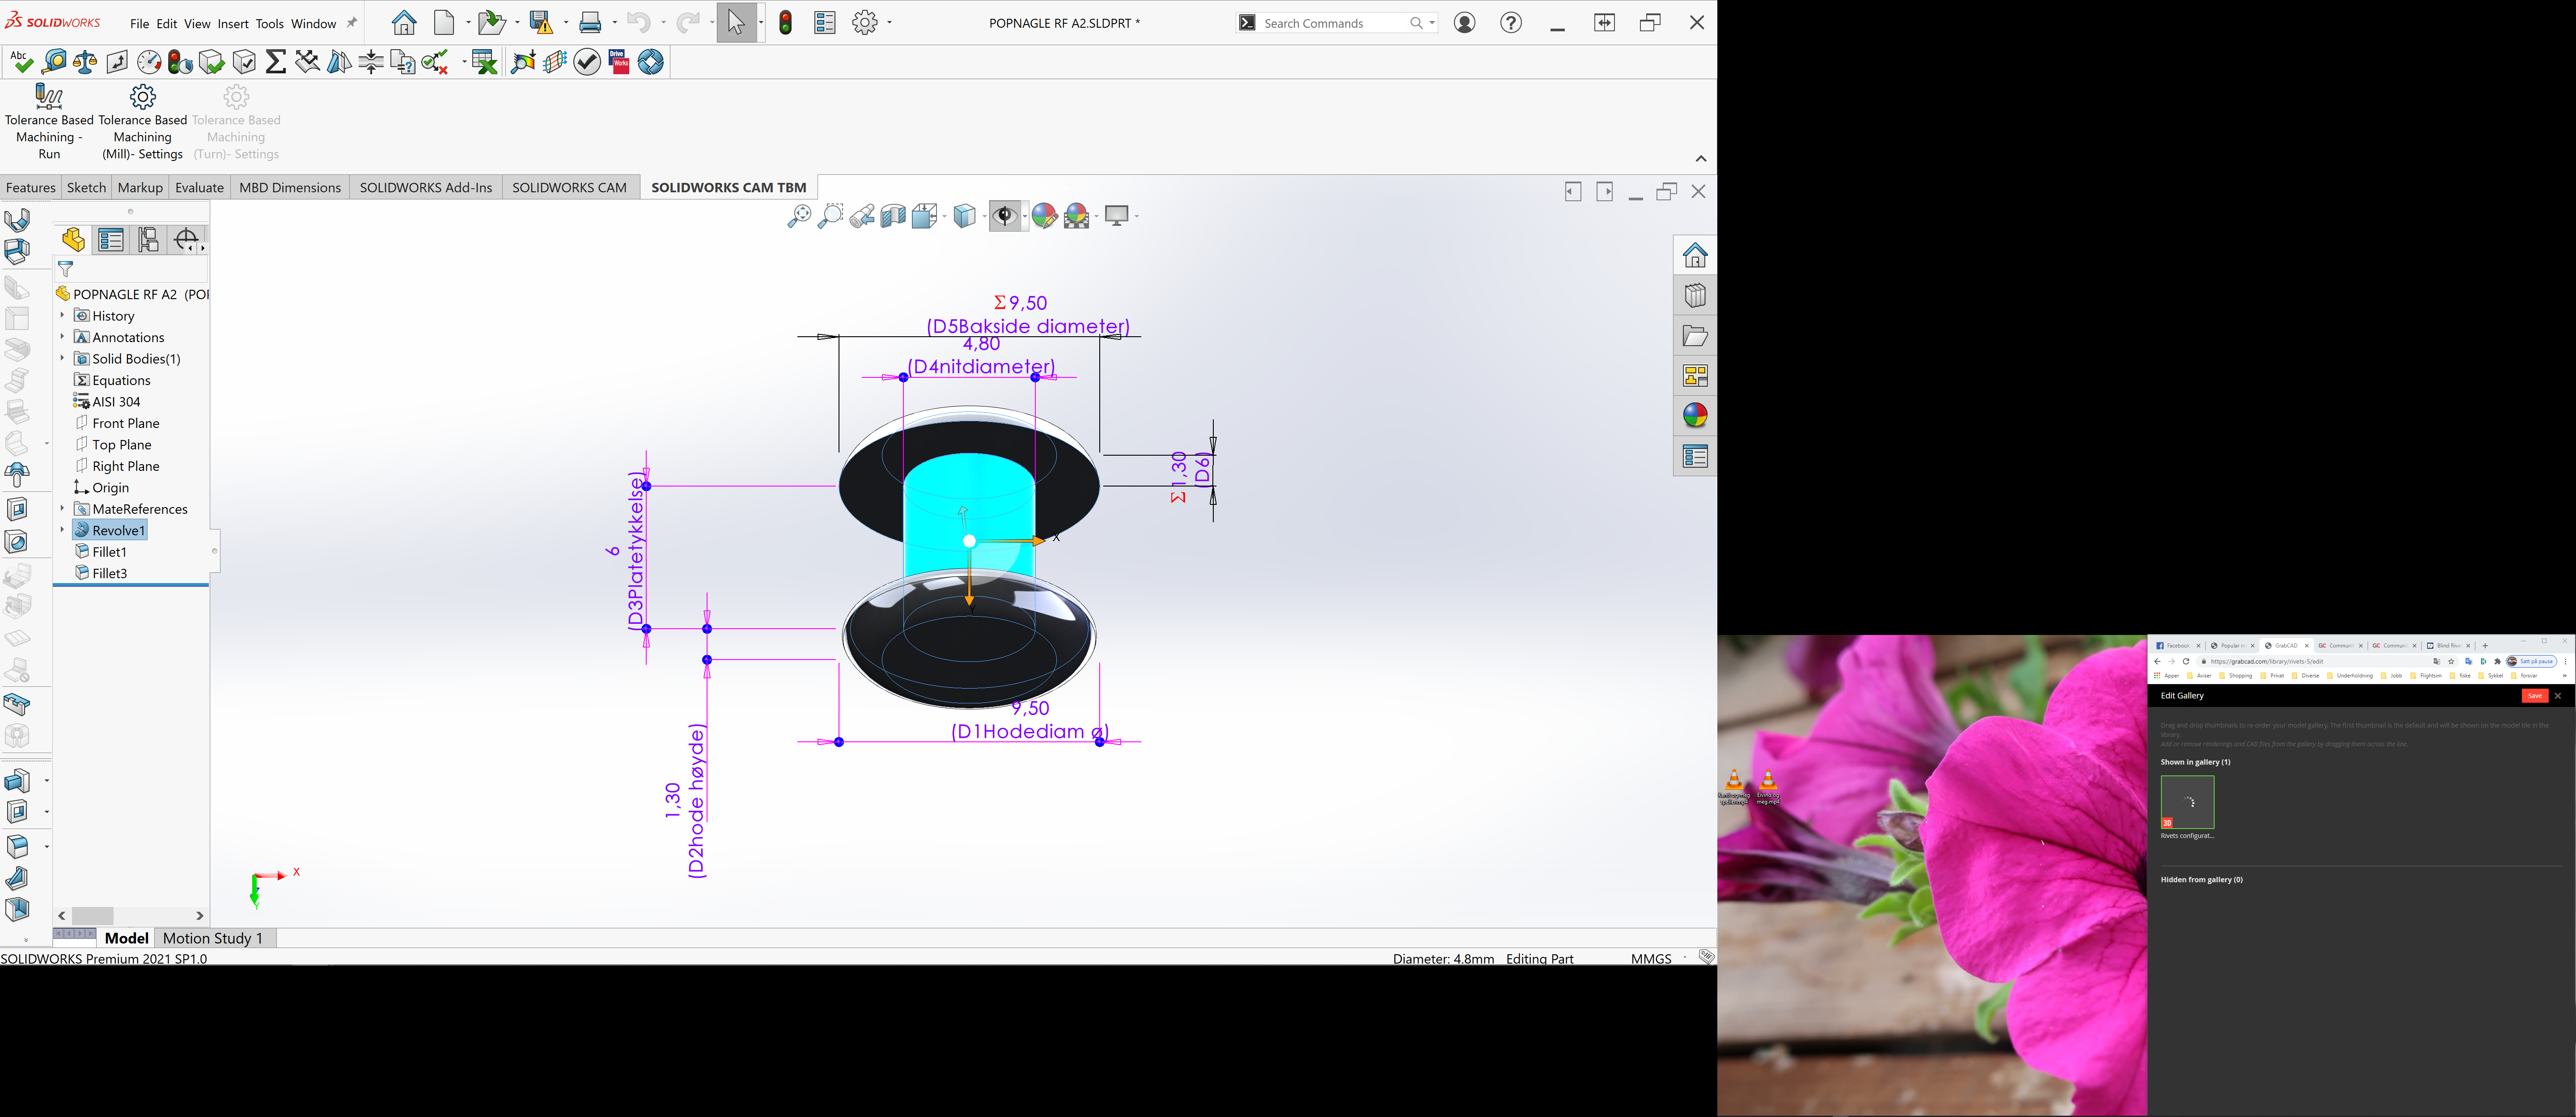Select Fillet1 in the feature tree
This screenshot has width=2576, height=1117.
coord(109,552)
